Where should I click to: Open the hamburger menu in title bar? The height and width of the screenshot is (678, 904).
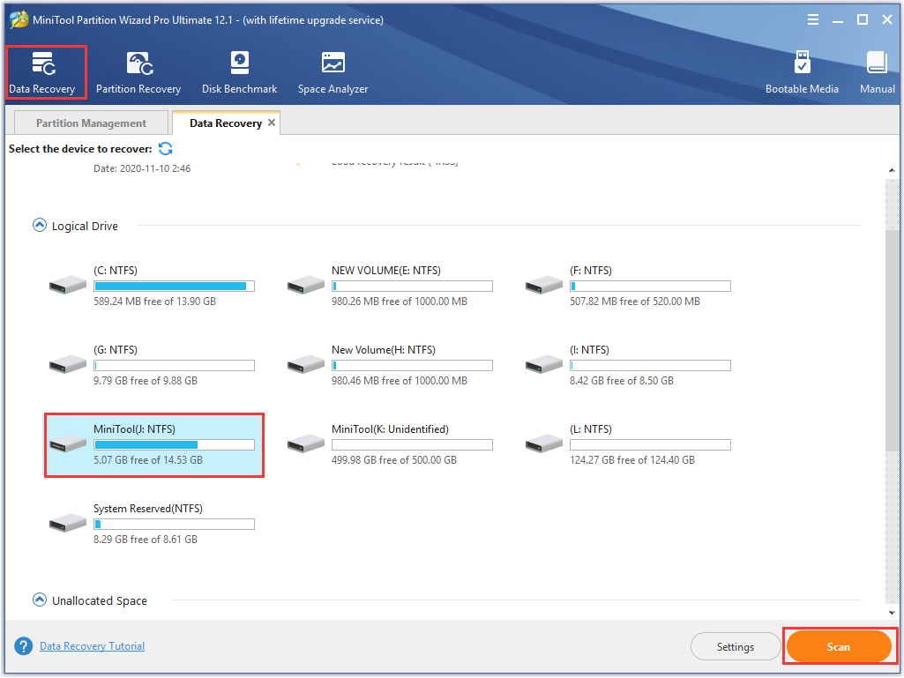click(813, 20)
